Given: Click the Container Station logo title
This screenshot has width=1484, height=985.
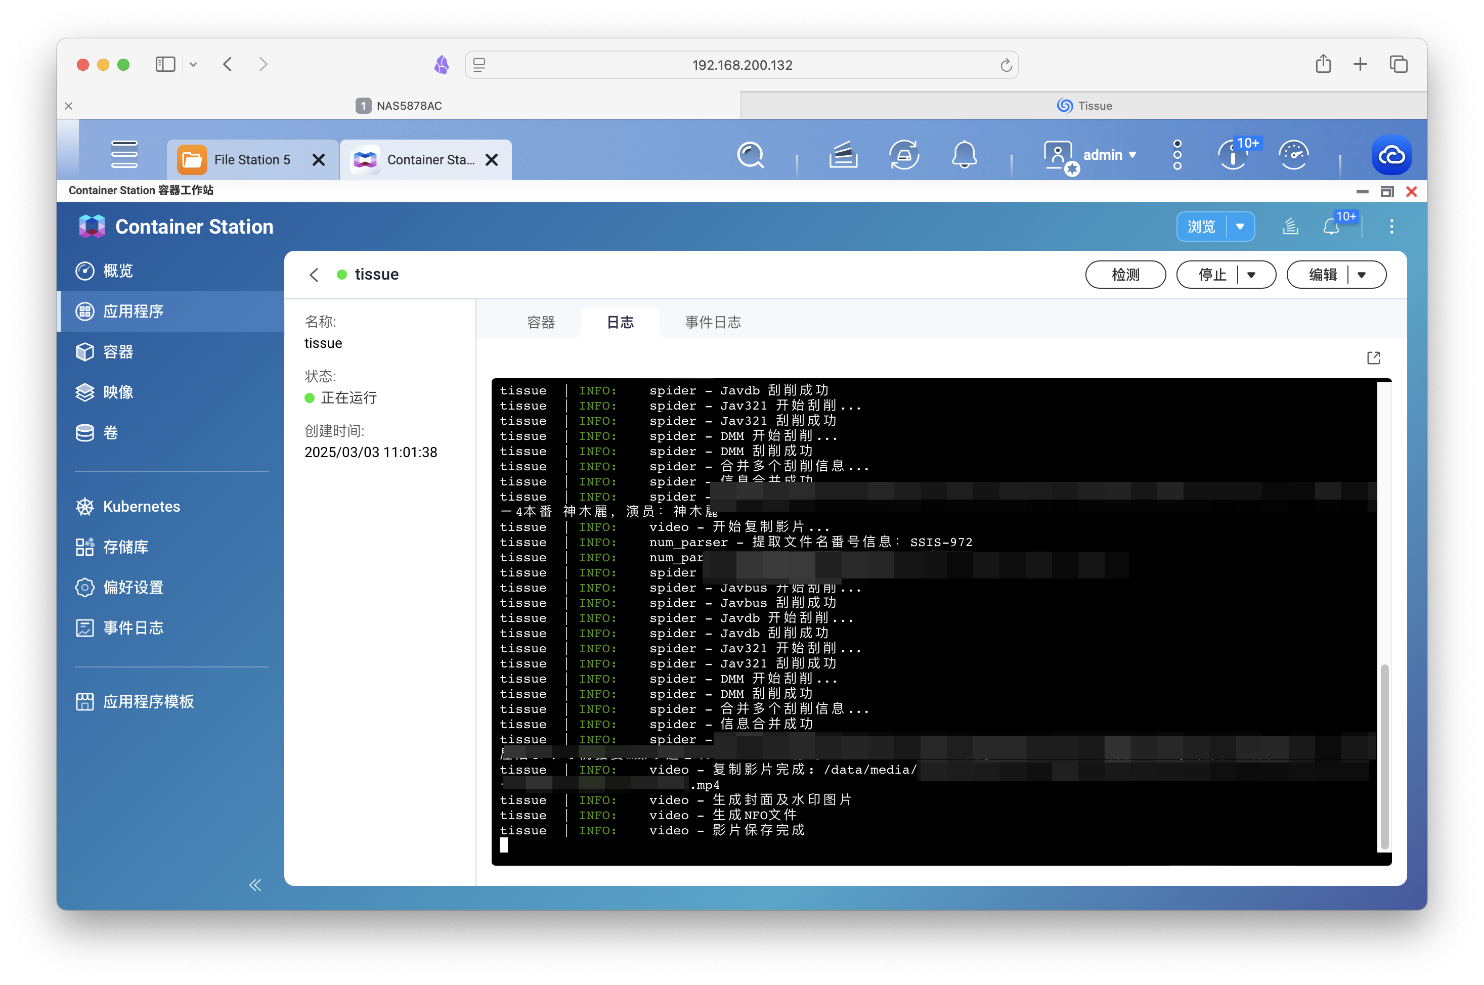Looking at the screenshot, I should click(x=176, y=227).
